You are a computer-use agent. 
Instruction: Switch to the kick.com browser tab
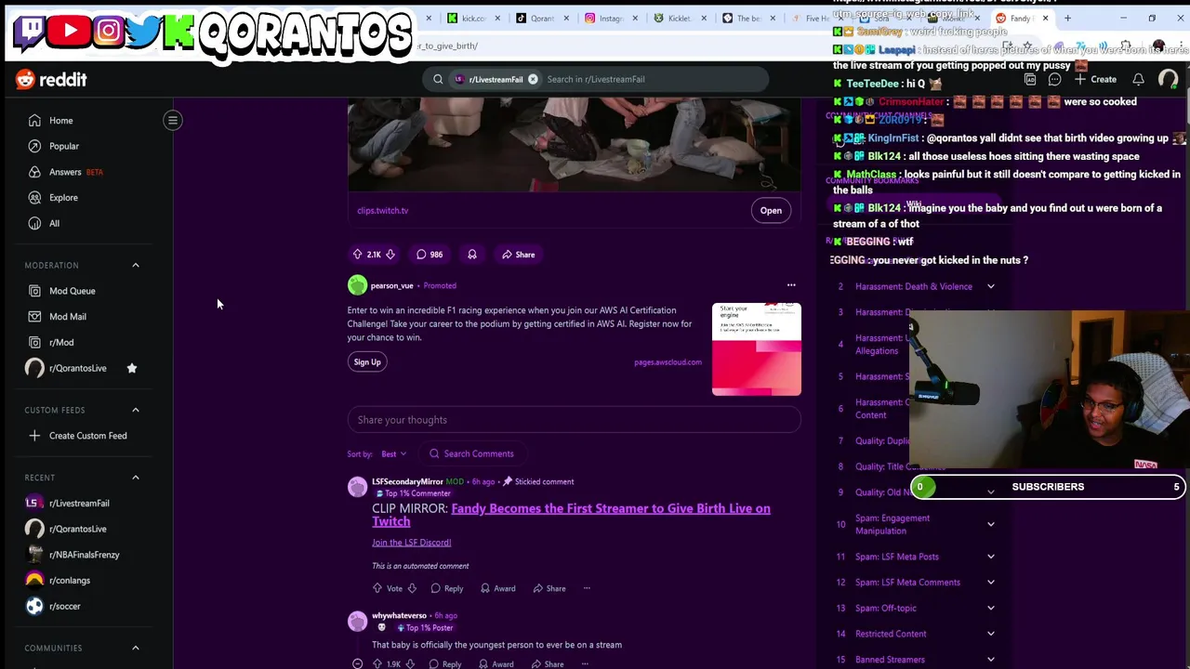point(472,18)
